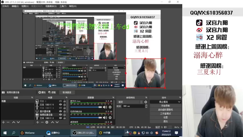Move scene up arrow in 场景 panel
The width and height of the screenshot is (243, 137).
click(14, 122)
